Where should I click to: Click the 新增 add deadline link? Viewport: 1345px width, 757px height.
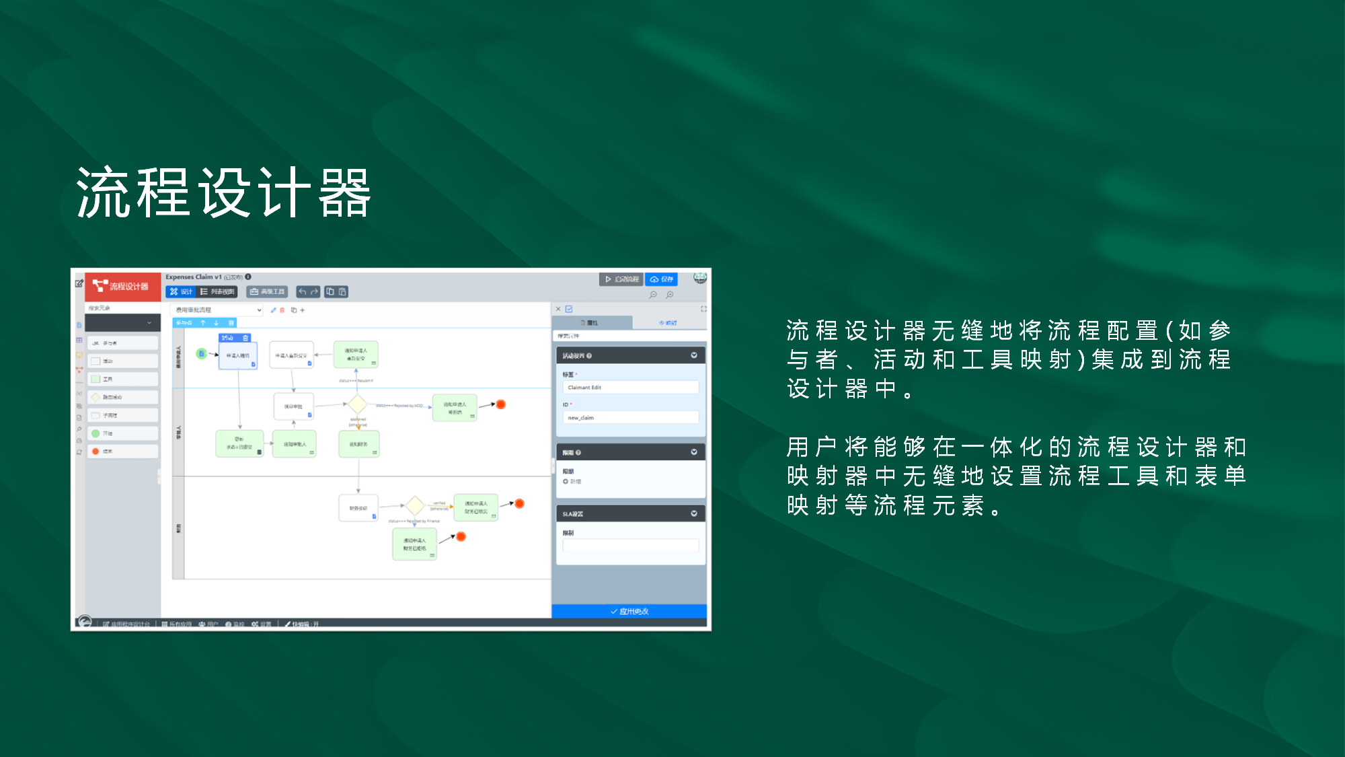pos(572,482)
